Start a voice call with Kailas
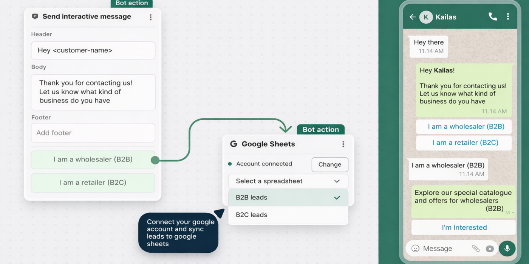The width and height of the screenshot is (529, 264). click(492, 17)
